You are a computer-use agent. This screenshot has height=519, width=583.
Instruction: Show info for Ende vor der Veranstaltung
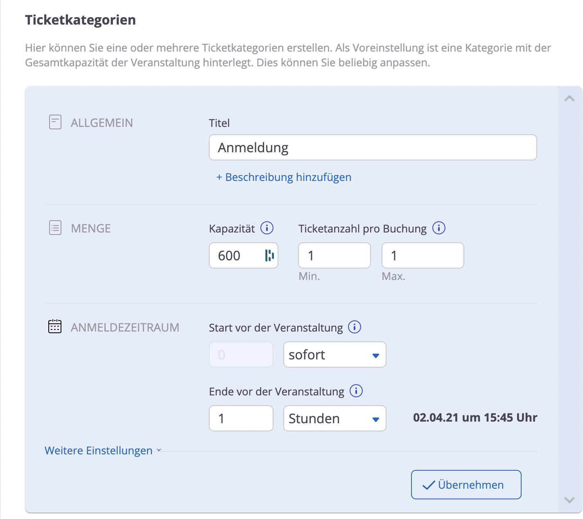click(x=356, y=391)
